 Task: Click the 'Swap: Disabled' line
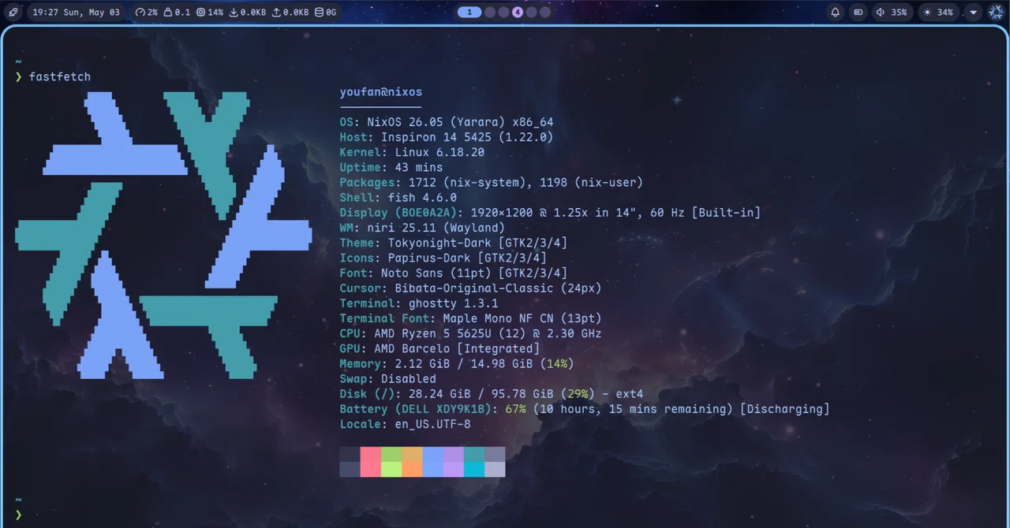[388, 379]
